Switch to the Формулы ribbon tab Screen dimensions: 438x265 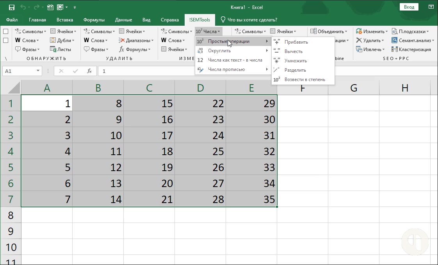94,20
